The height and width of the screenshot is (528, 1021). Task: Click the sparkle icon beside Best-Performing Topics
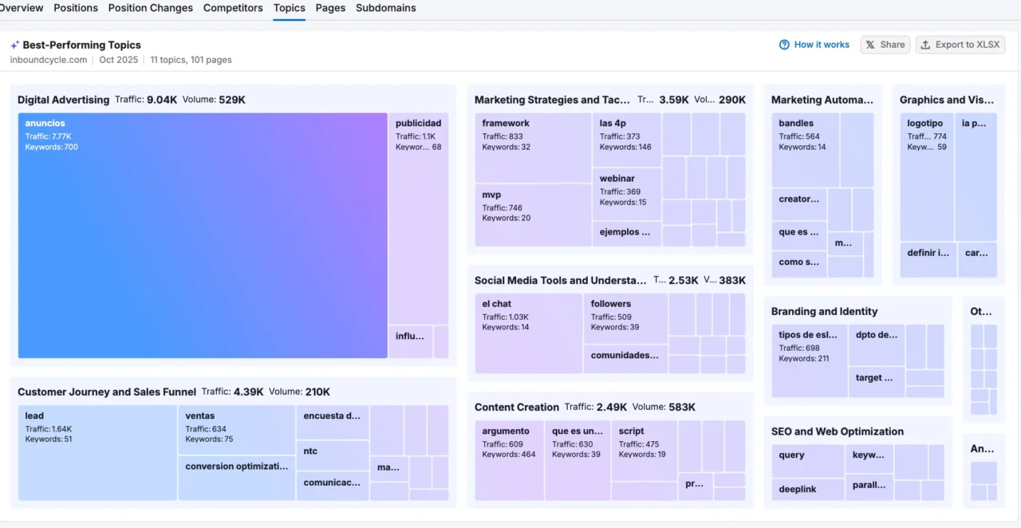pos(13,45)
